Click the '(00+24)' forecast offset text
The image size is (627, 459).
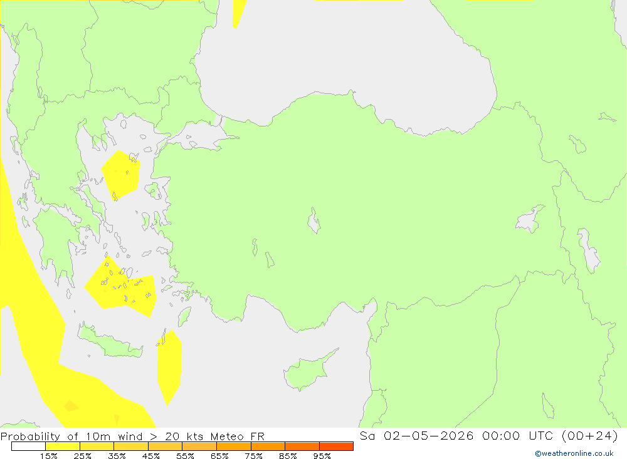[590, 435]
